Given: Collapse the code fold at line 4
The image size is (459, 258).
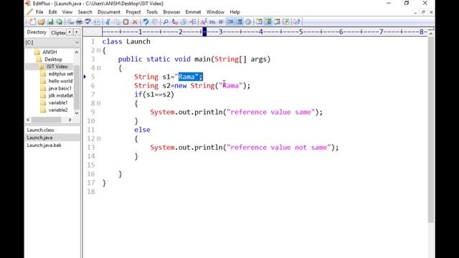Looking at the screenshot, I should 99,68.
